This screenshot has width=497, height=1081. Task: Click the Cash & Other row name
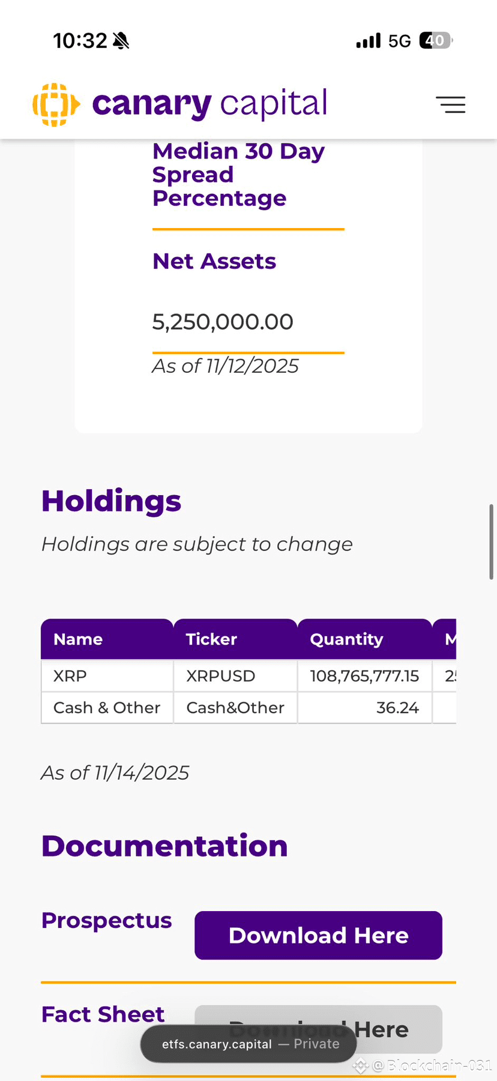(107, 708)
